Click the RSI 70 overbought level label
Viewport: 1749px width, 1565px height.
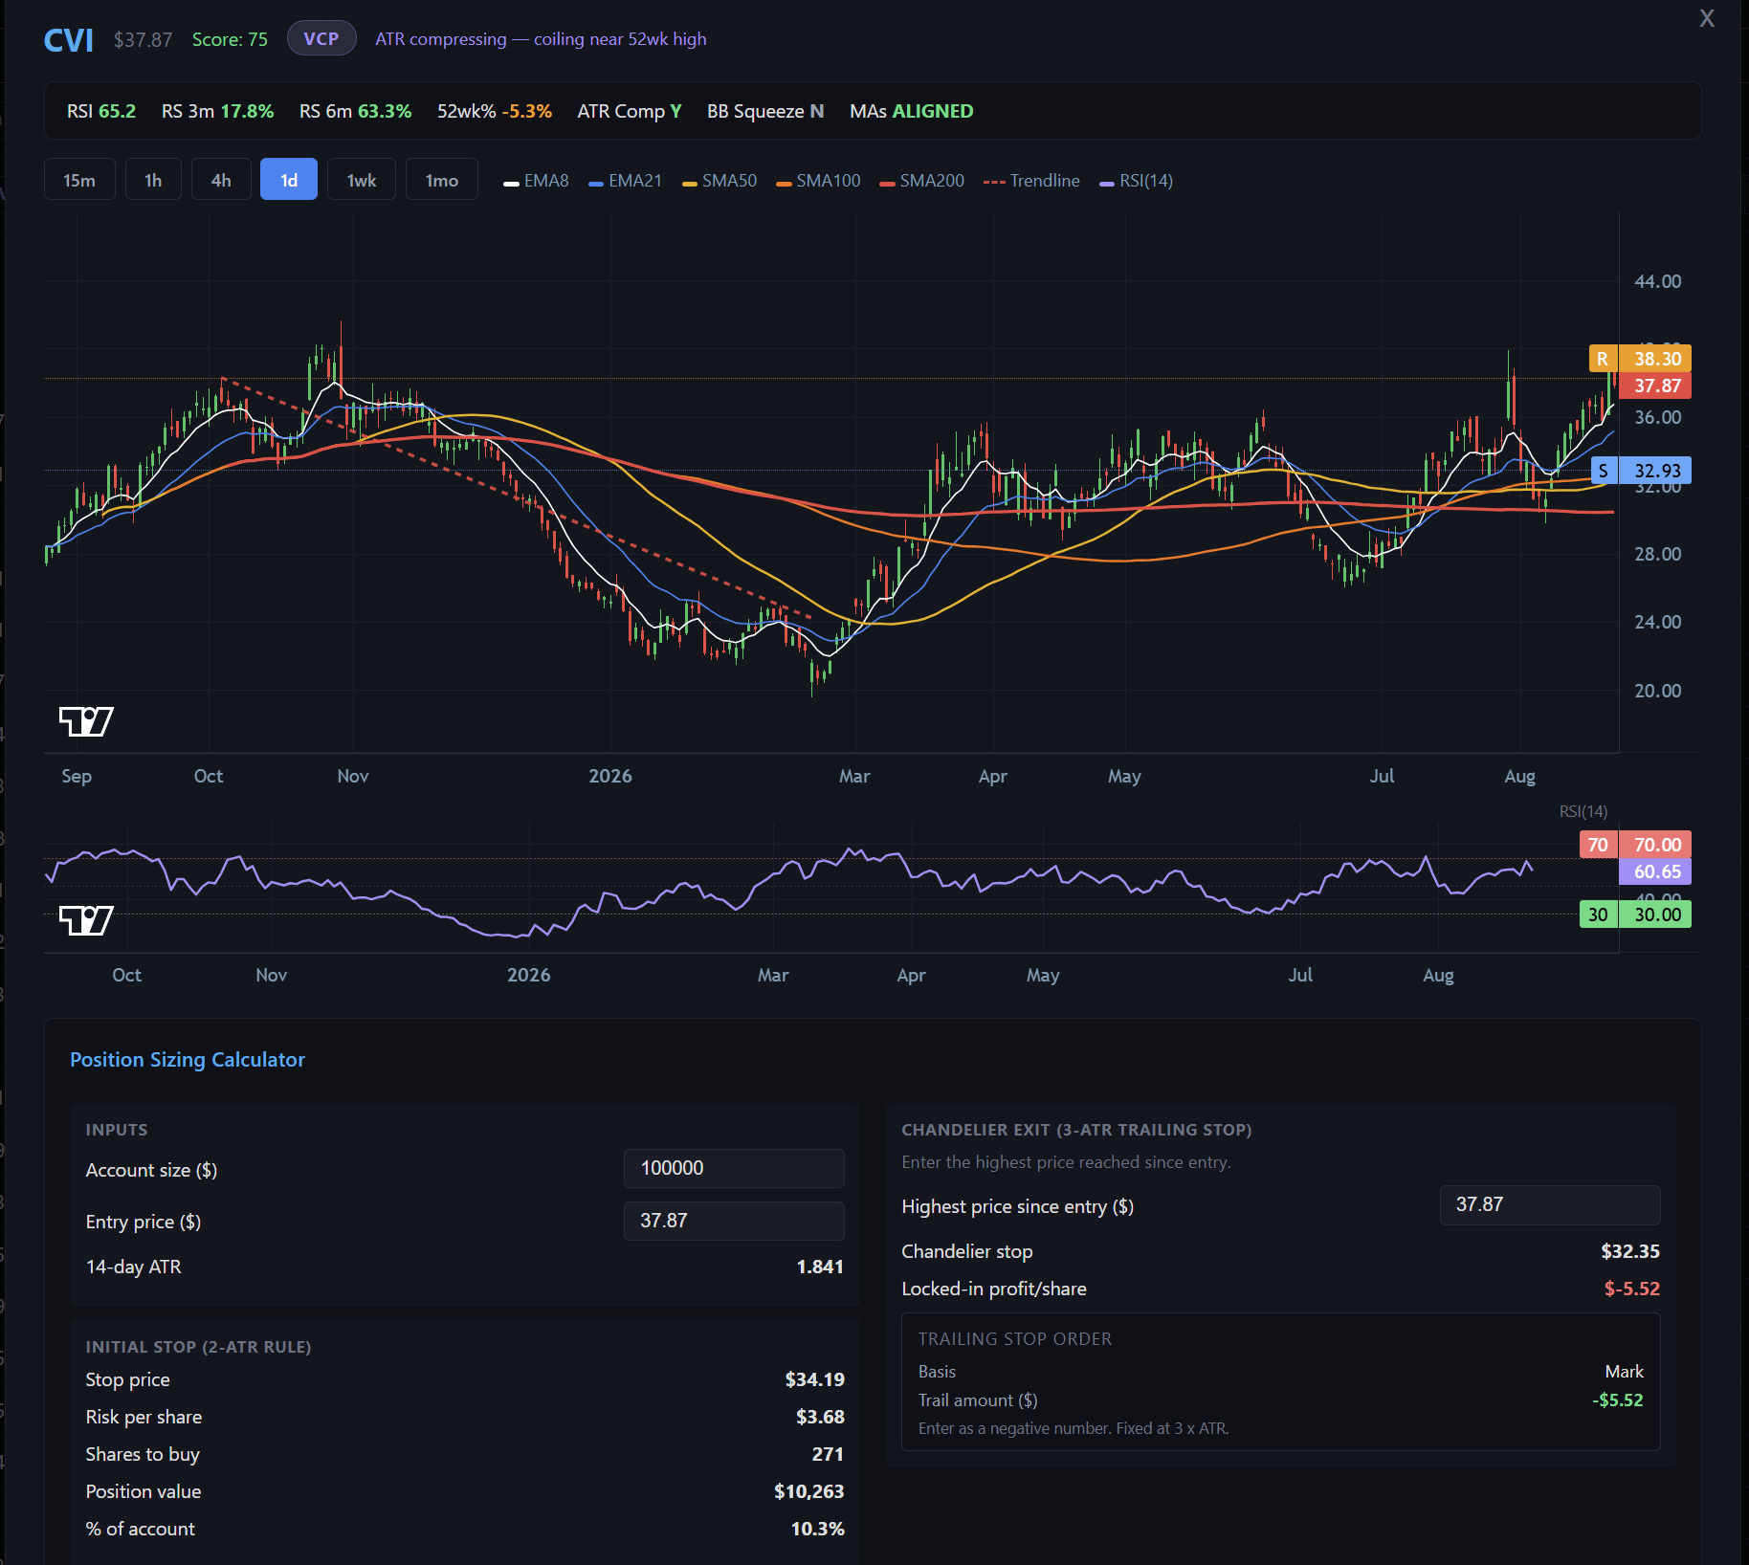click(x=1598, y=845)
